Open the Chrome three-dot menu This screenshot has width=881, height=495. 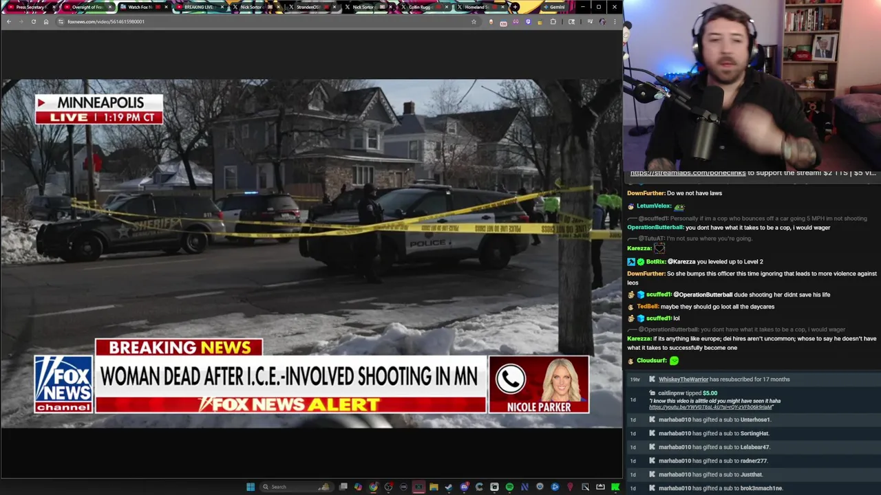615,21
